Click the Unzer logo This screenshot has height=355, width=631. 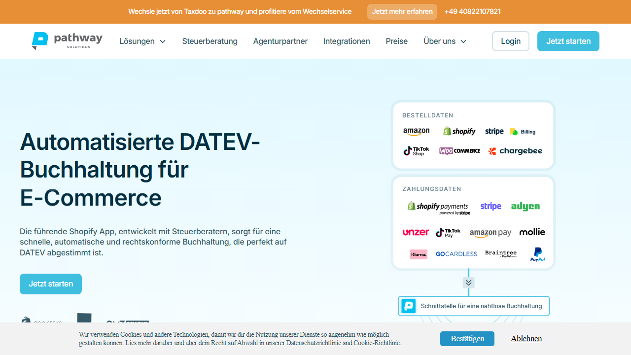click(416, 232)
